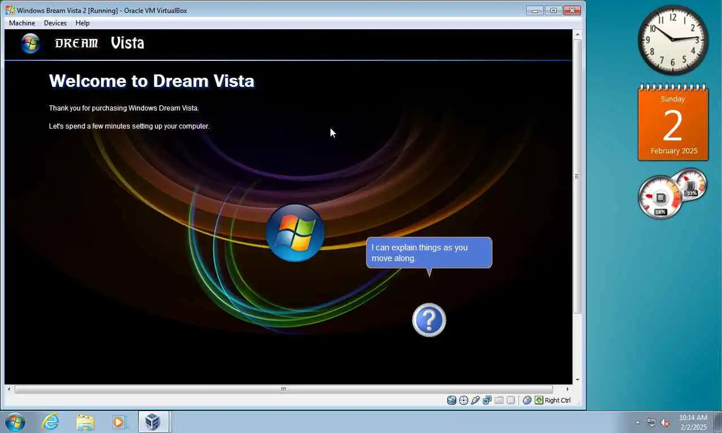
Task: Click 'Thank you for purchasing Windows Dream Vista' text
Action: pyautogui.click(x=124, y=108)
